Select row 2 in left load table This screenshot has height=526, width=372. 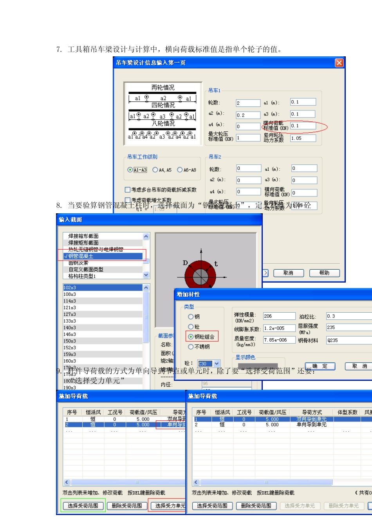pyautogui.click(x=125, y=425)
